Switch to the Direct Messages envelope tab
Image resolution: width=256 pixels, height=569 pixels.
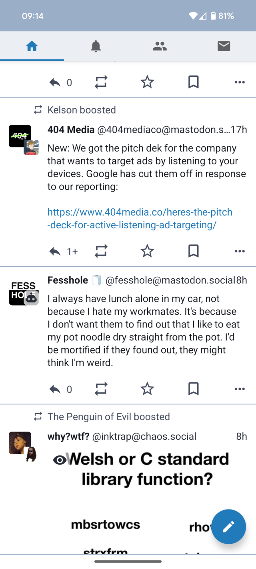(224, 47)
